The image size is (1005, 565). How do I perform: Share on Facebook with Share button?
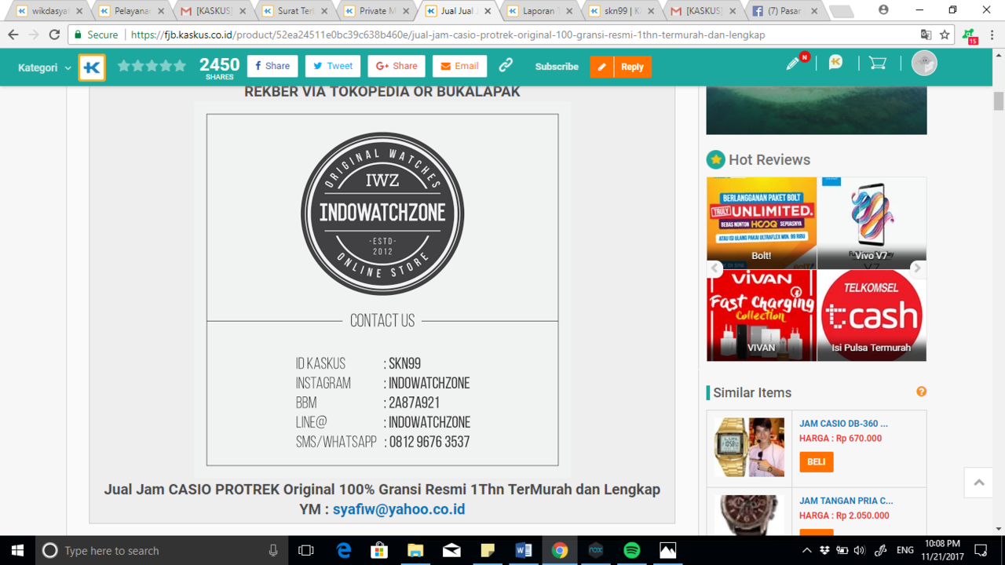tap(272, 66)
